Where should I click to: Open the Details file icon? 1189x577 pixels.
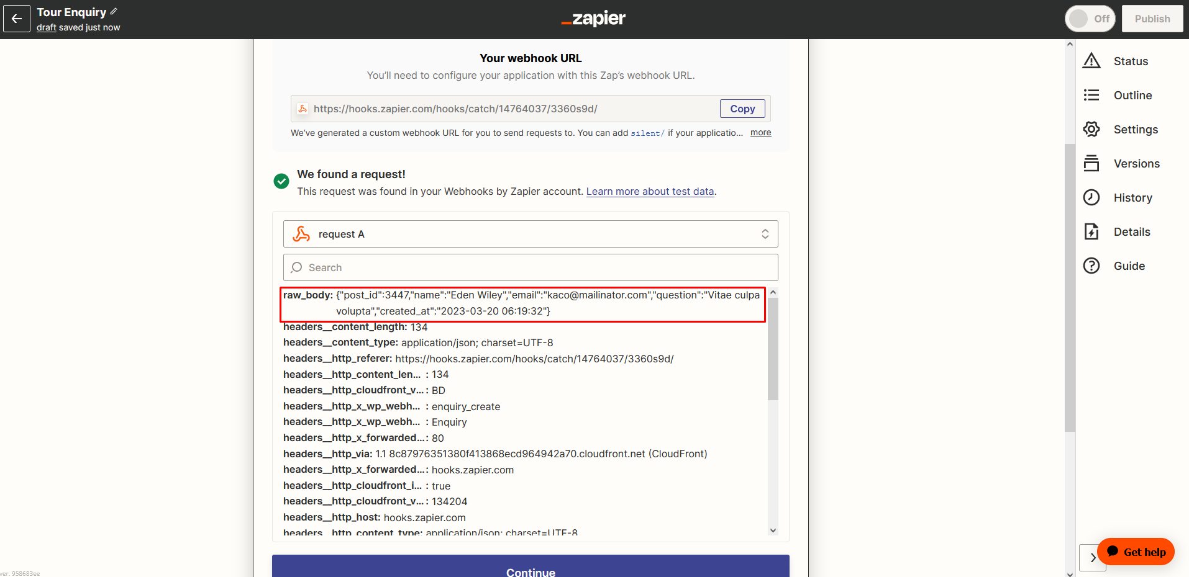[1091, 231]
